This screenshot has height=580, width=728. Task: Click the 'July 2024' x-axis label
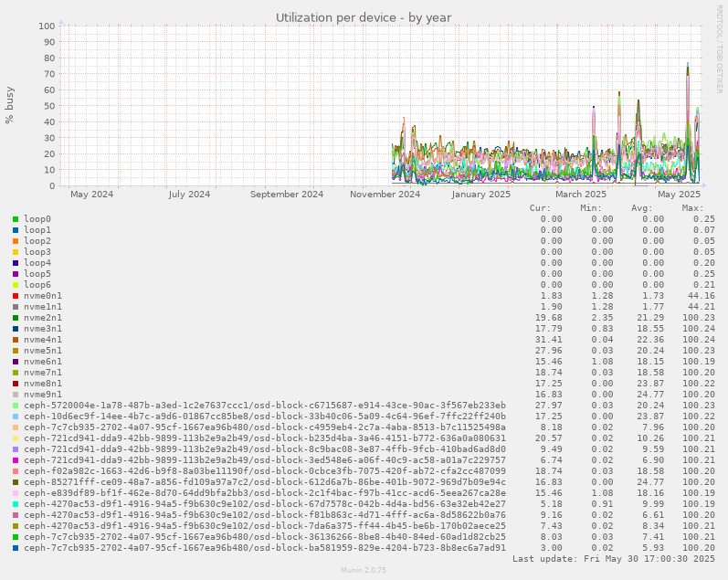pyautogui.click(x=189, y=195)
